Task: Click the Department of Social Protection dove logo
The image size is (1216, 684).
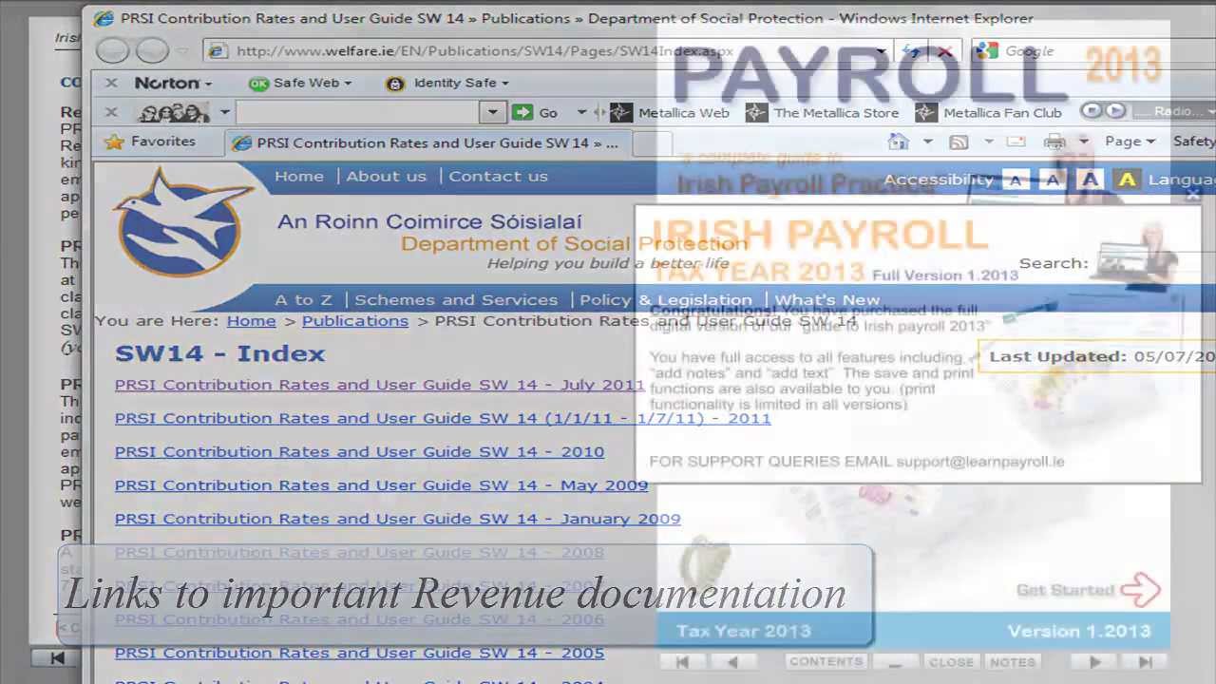Action: point(183,221)
